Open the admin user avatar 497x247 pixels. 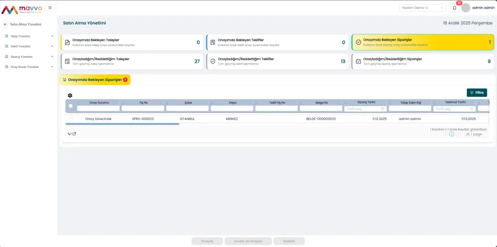[x=465, y=8]
